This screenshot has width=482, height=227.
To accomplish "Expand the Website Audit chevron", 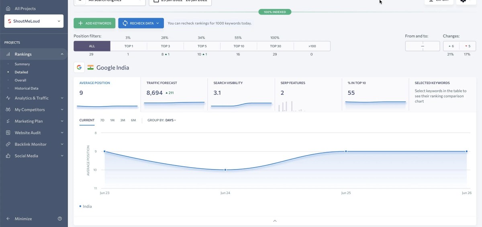I will click(62, 133).
